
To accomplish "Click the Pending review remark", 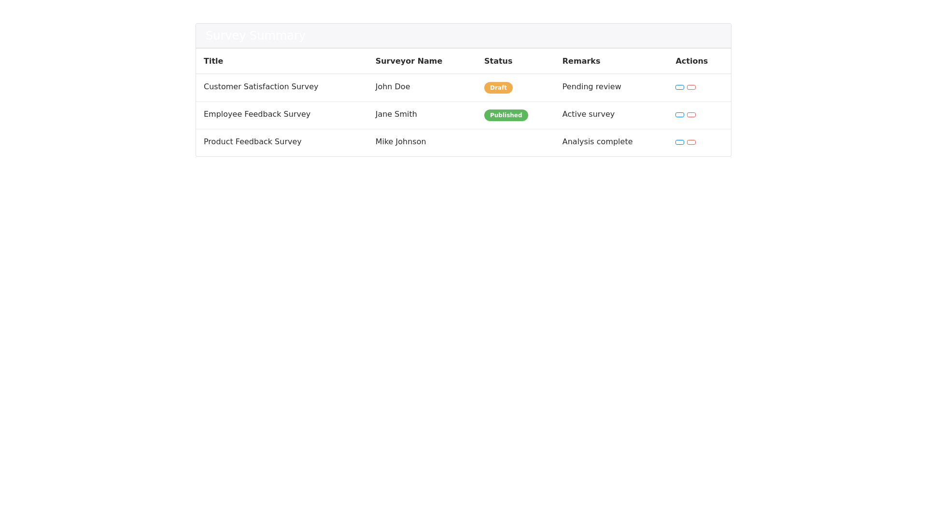I will click(591, 87).
